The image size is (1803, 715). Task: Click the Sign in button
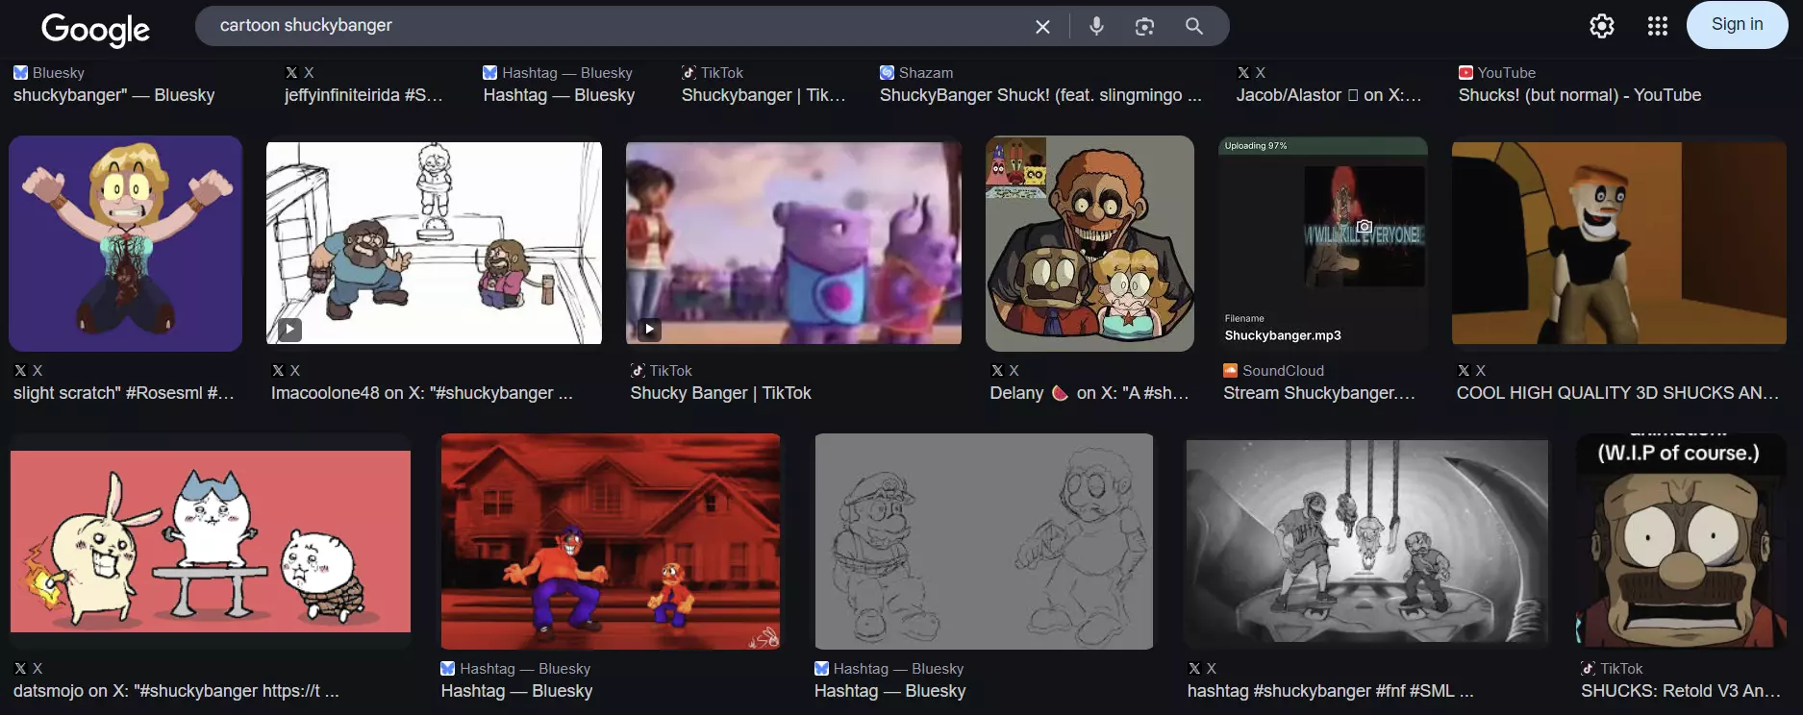(1737, 24)
